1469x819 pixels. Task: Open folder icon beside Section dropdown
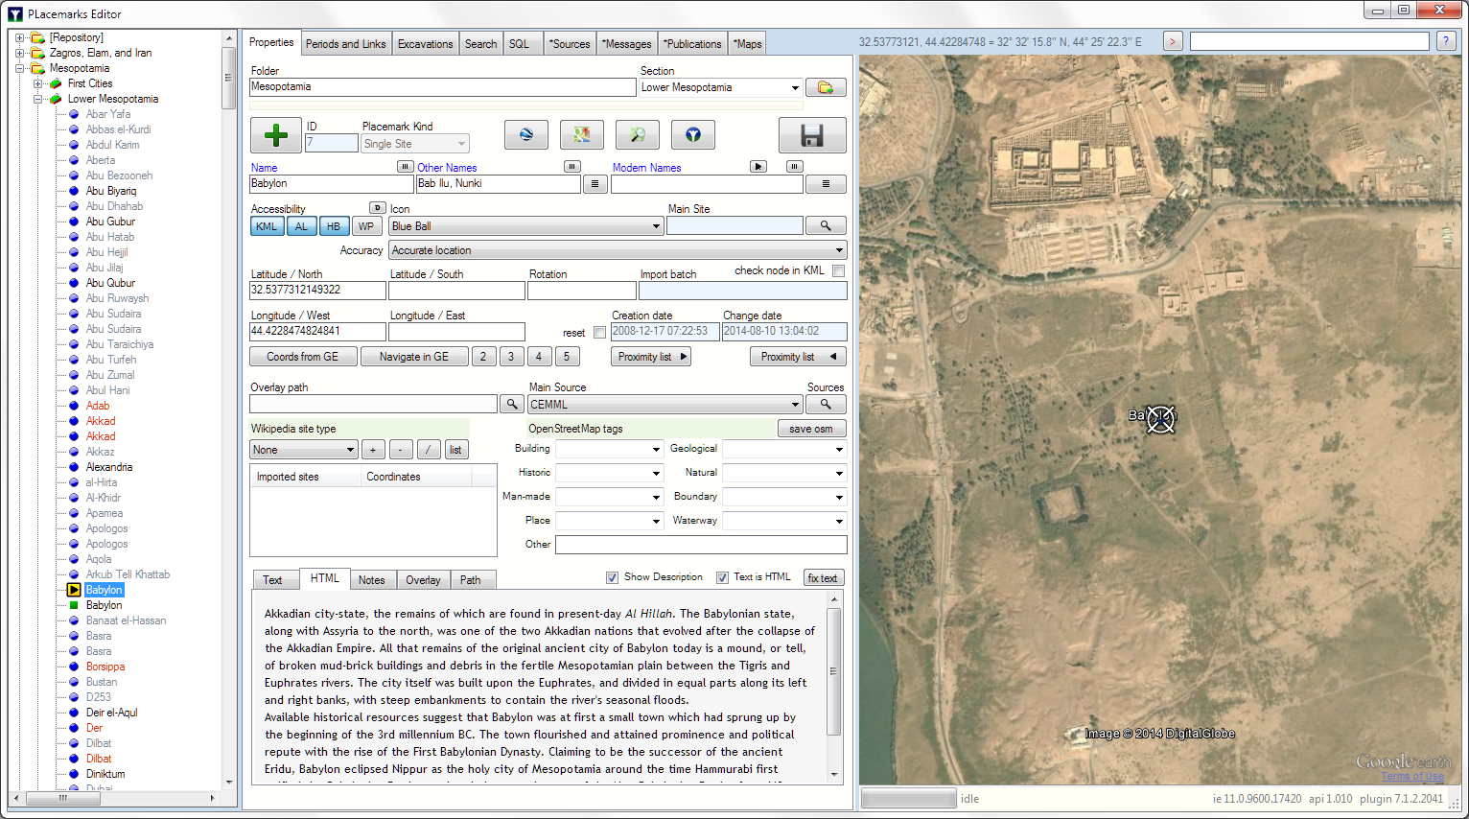click(825, 87)
